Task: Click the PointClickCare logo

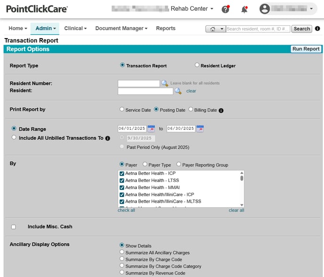Action: click(37, 9)
